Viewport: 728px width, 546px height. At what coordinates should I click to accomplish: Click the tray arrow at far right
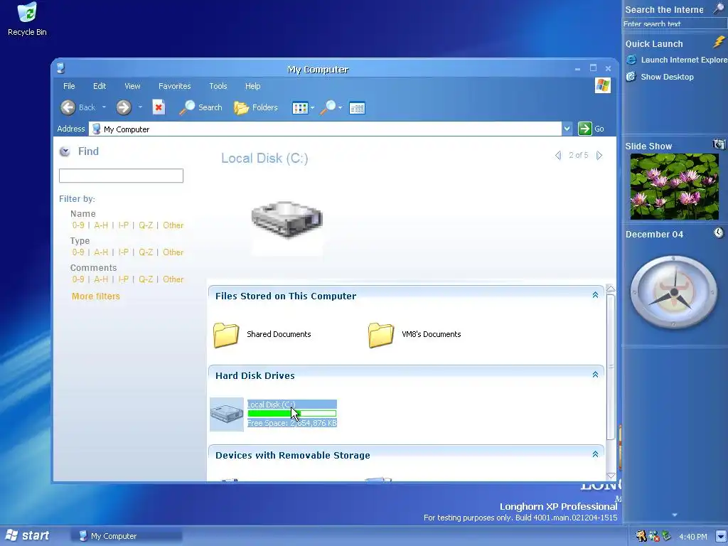tap(720, 536)
